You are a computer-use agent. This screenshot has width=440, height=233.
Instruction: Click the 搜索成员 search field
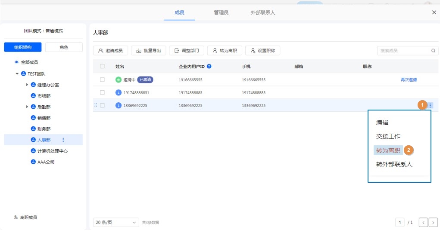click(x=403, y=51)
